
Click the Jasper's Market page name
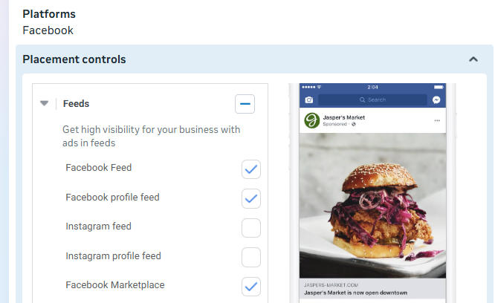344,117
